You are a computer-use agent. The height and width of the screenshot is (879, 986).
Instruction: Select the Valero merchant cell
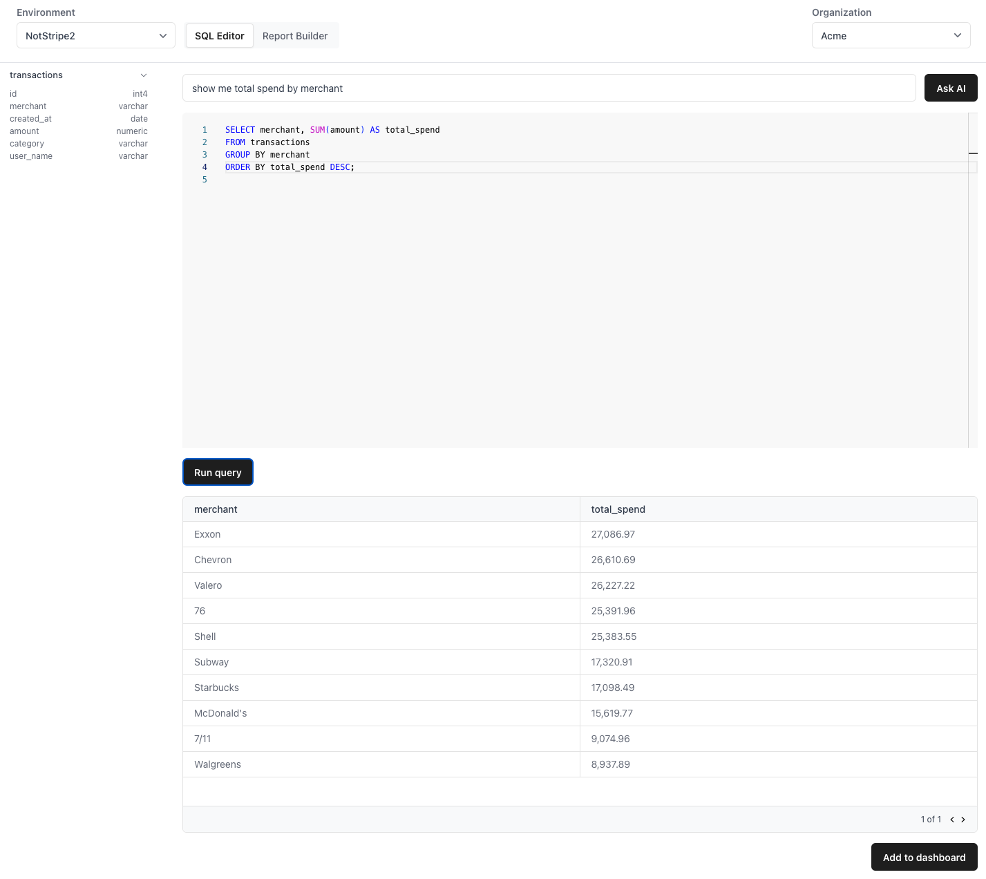point(381,585)
